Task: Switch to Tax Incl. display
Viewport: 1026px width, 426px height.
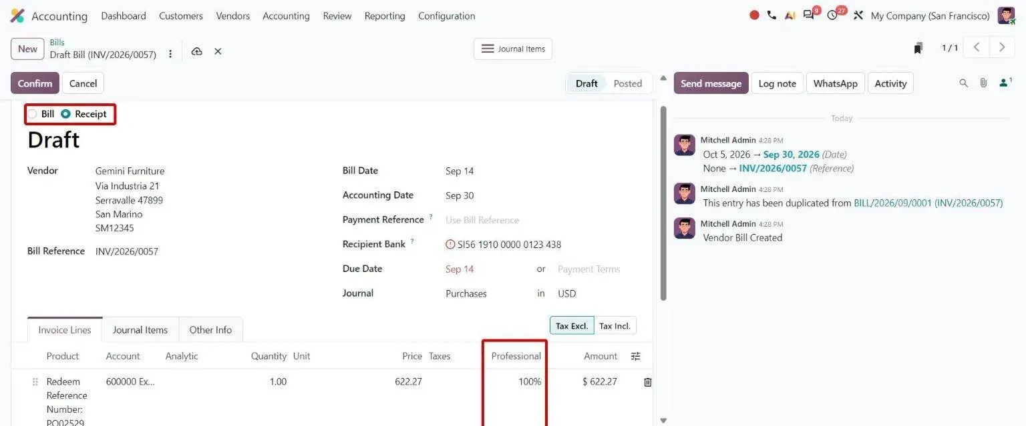Action: [x=615, y=326]
